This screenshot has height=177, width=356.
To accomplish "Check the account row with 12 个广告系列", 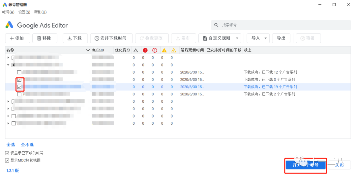I will coord(19,72).
